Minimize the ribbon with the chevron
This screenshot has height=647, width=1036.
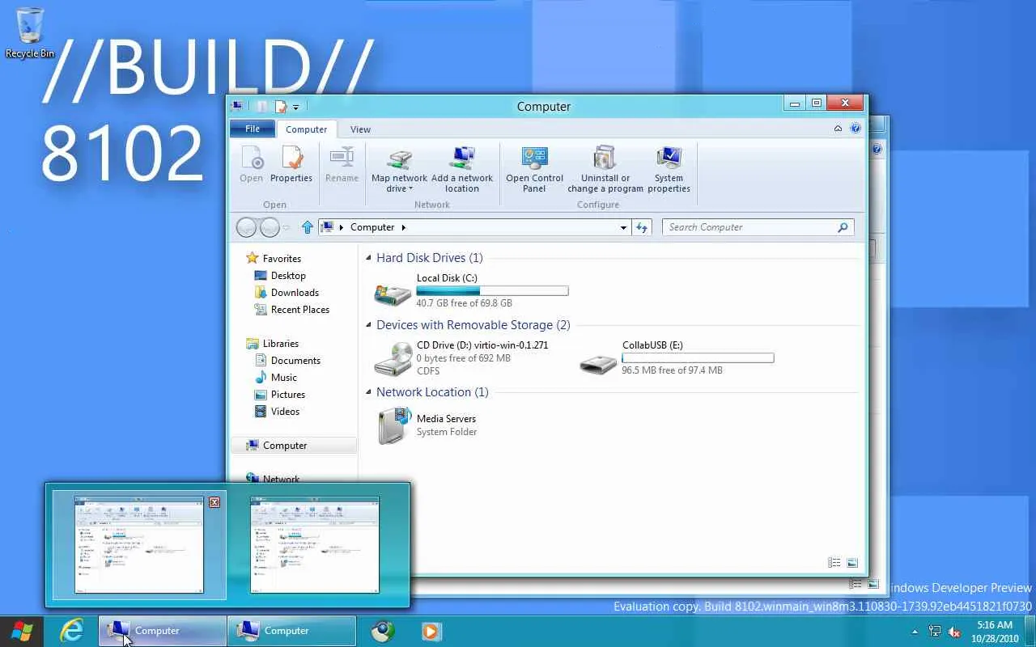point(838,129)
